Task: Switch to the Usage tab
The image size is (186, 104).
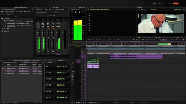Action: (25, 12)
